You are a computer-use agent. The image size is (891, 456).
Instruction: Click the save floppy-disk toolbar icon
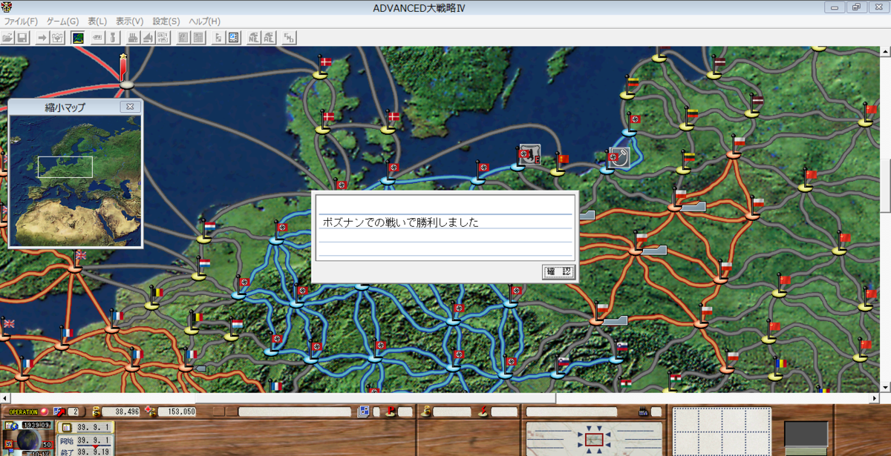click(22, 37)
